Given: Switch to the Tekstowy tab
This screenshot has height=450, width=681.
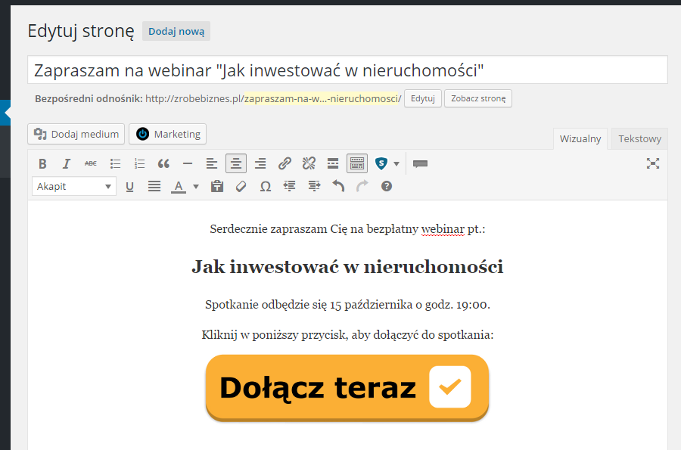Looking at the screenshot, I should coord(639,139).
